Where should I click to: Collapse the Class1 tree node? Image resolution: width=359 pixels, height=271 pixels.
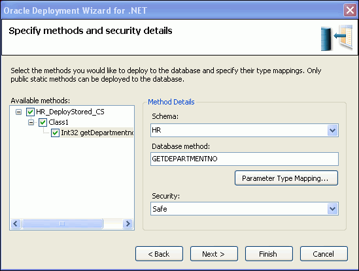click(31, 122)
